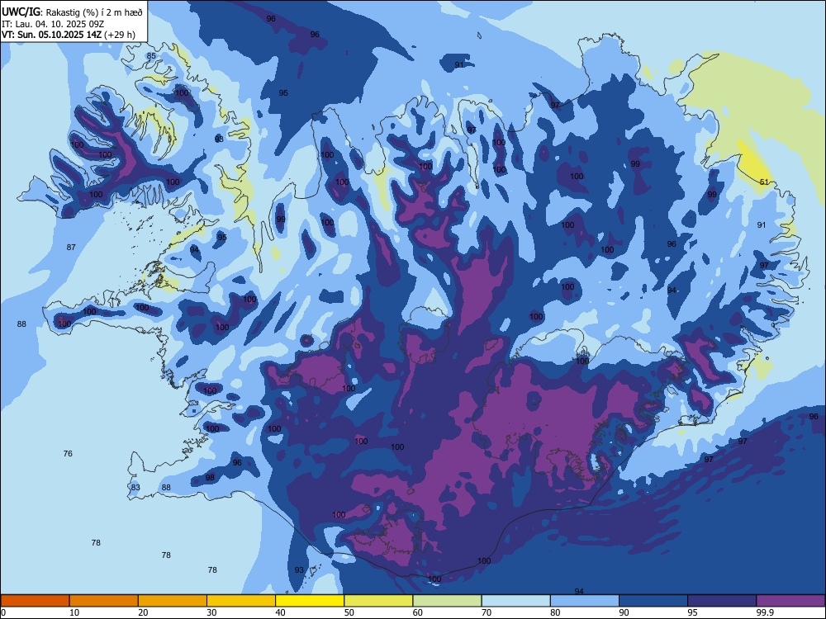The image size is (826, 619).
Task: Click the legend tick label "70"
Action: (x=487, y=612)
